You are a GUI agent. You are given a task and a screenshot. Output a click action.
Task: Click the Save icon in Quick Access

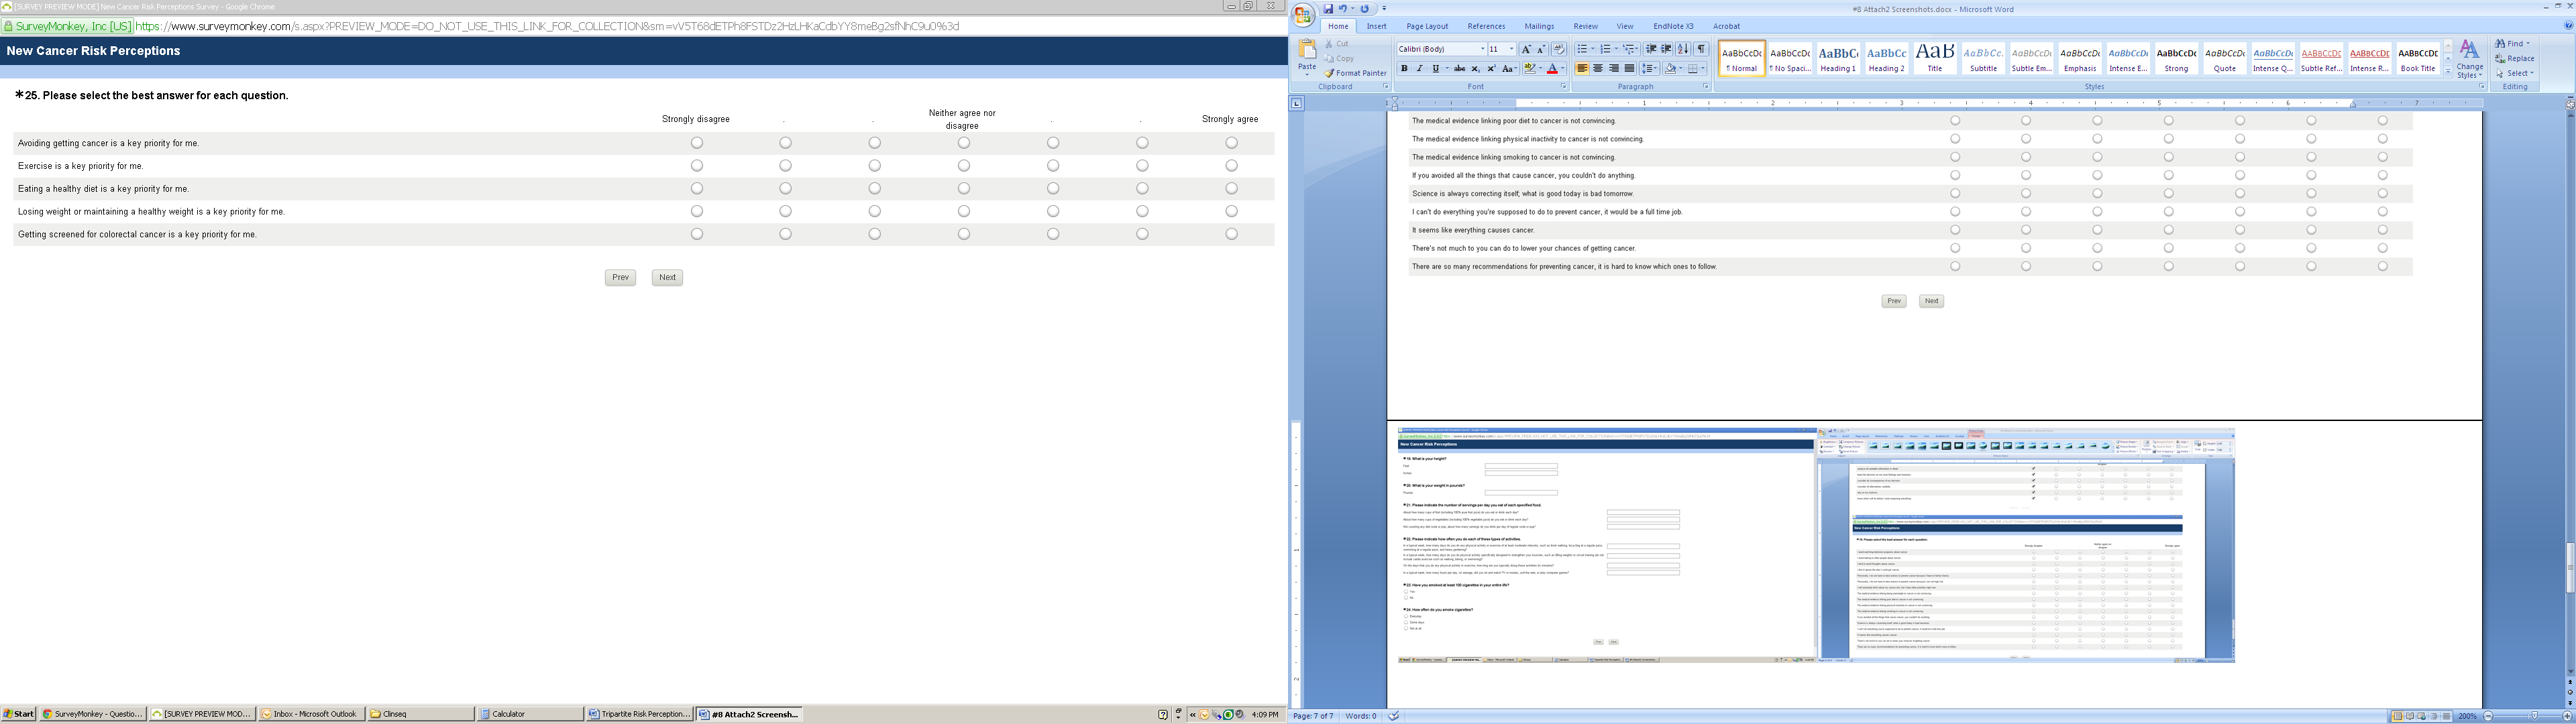coord(1328,9)
